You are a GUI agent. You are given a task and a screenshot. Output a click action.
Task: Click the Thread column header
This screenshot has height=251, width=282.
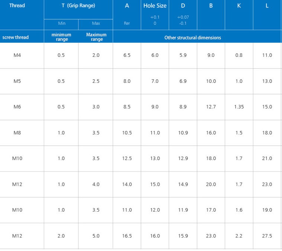coord(17,6)
